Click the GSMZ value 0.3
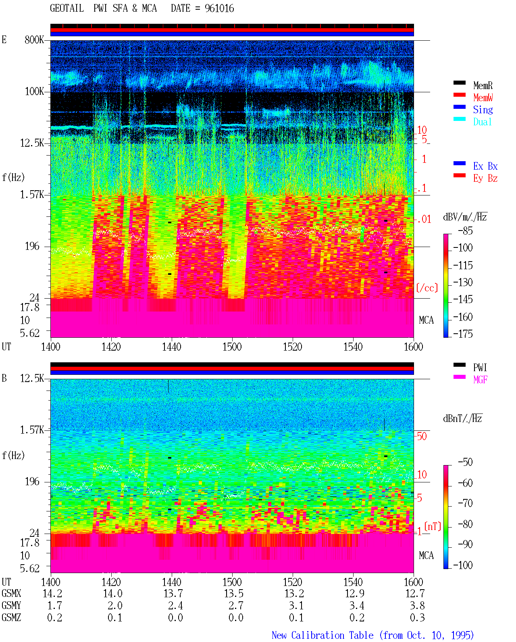 tap(417, 618)
